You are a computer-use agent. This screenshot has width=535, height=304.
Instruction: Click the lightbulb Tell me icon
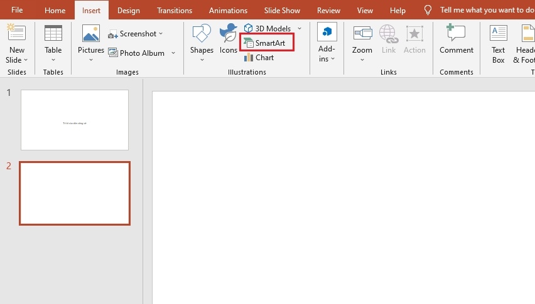point(428,10)
